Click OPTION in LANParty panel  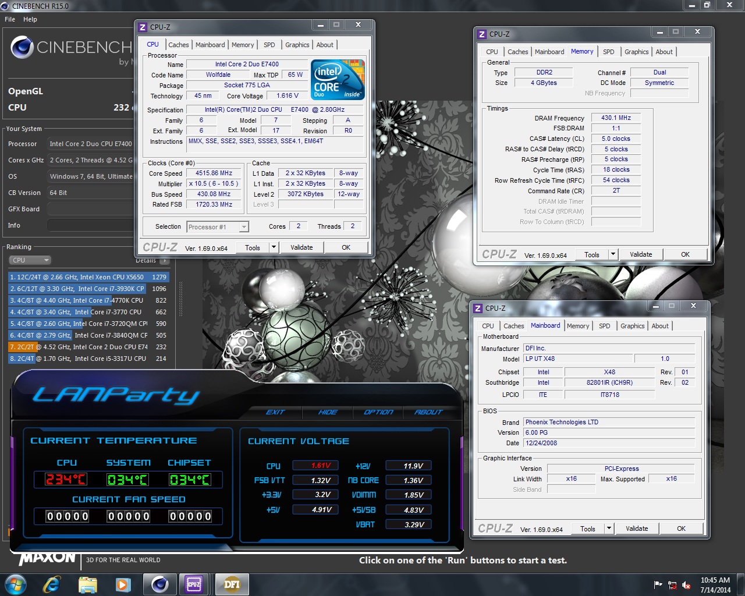[x=378, y=412]
